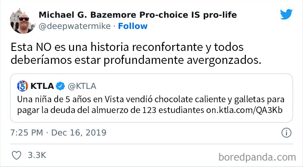This screenshot has width=303, height=167.
Task: Click the Twitter bird logo
Action: (287, 14)
